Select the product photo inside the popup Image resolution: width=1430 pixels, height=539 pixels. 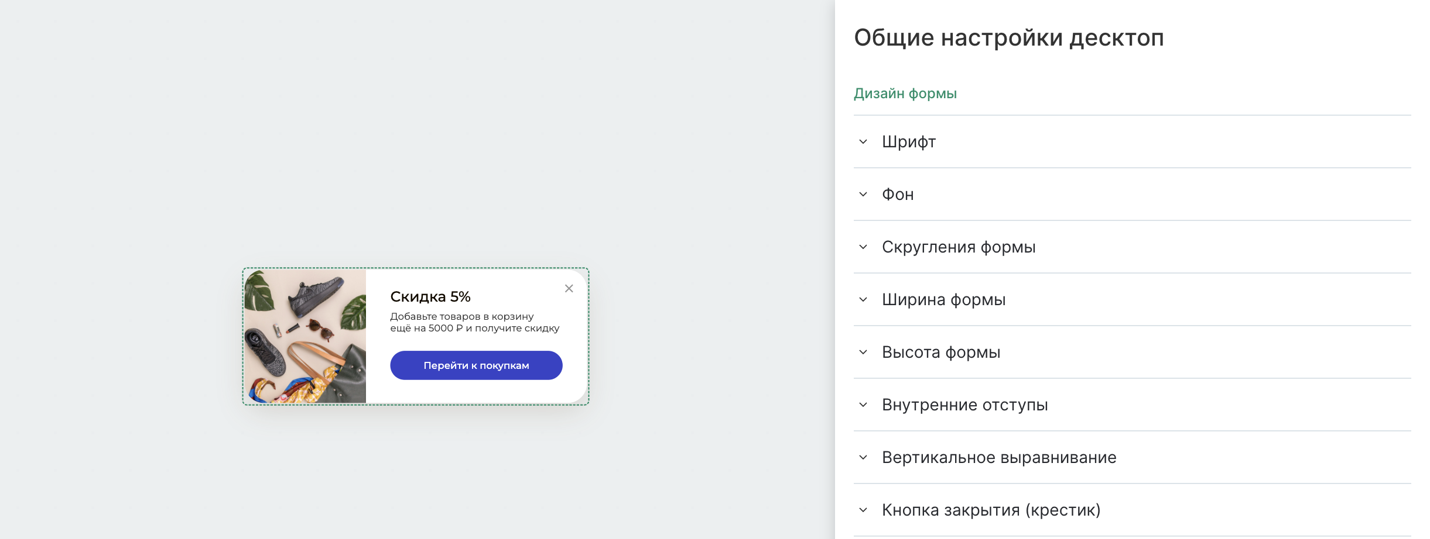tap(305, 335)
